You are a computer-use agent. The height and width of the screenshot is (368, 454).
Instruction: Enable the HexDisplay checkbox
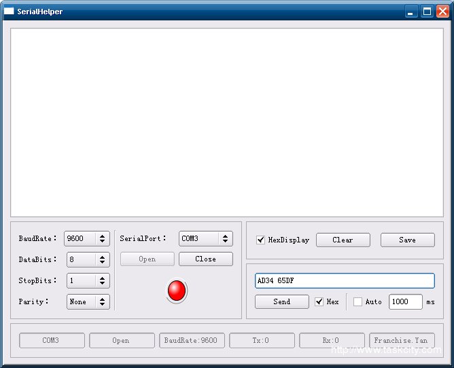pos(260,240)
